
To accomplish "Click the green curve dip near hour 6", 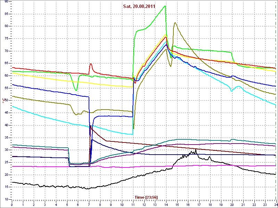I will click(x=76, y=90).
